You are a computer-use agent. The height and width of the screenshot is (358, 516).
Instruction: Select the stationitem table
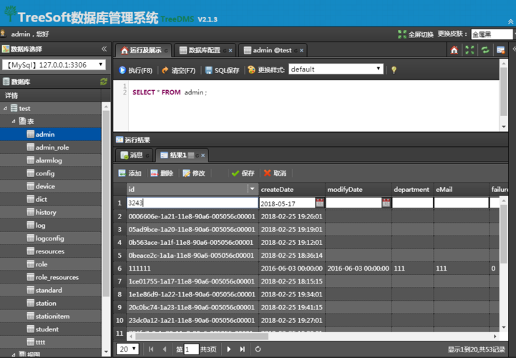51,316
